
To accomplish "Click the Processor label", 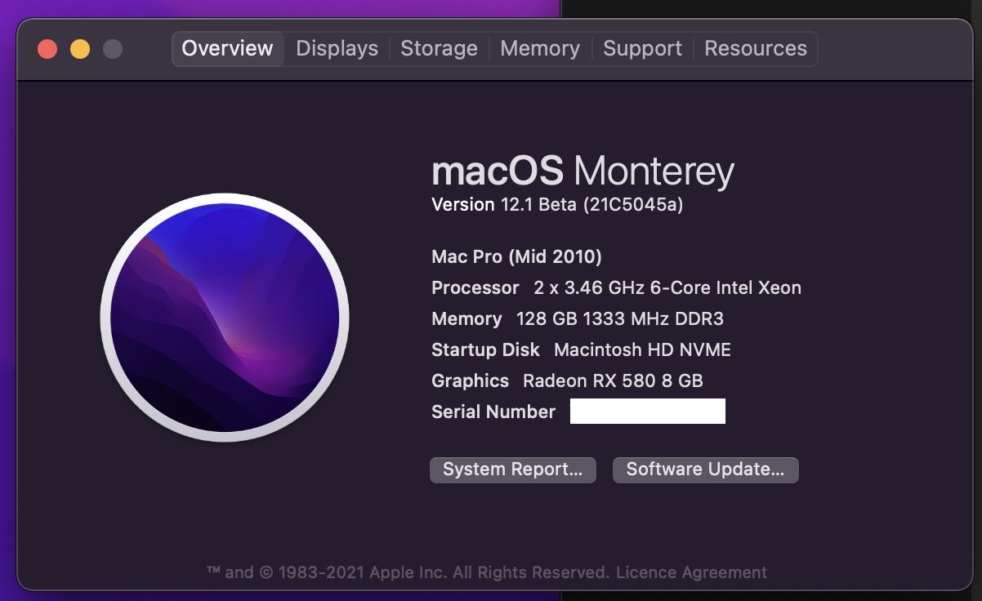I will [475, 287].
